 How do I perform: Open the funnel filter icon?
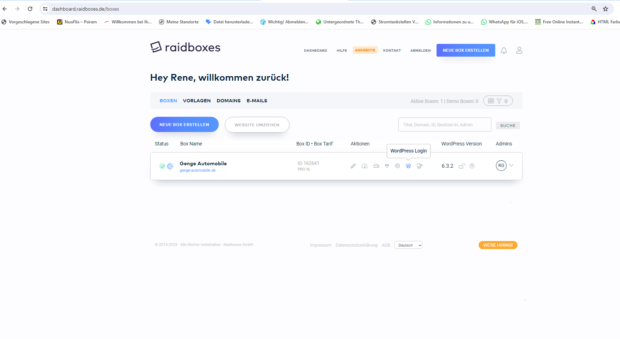(499, 101)
